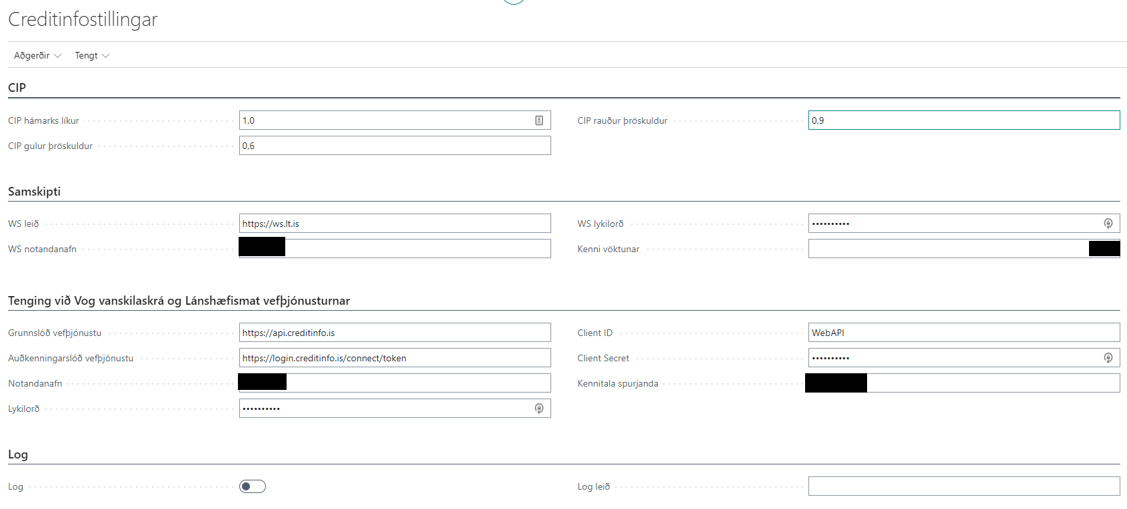Collapse the Samskipti section header
The image size is (1127, 509).
click(34, 192)
